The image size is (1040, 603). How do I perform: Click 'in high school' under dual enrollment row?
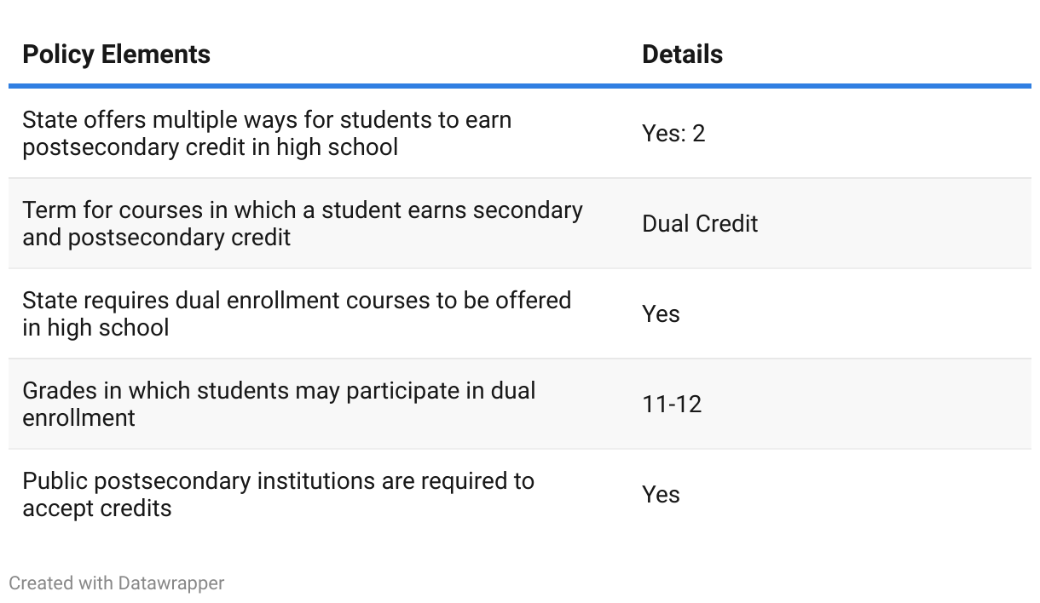[x=95, y=328]
